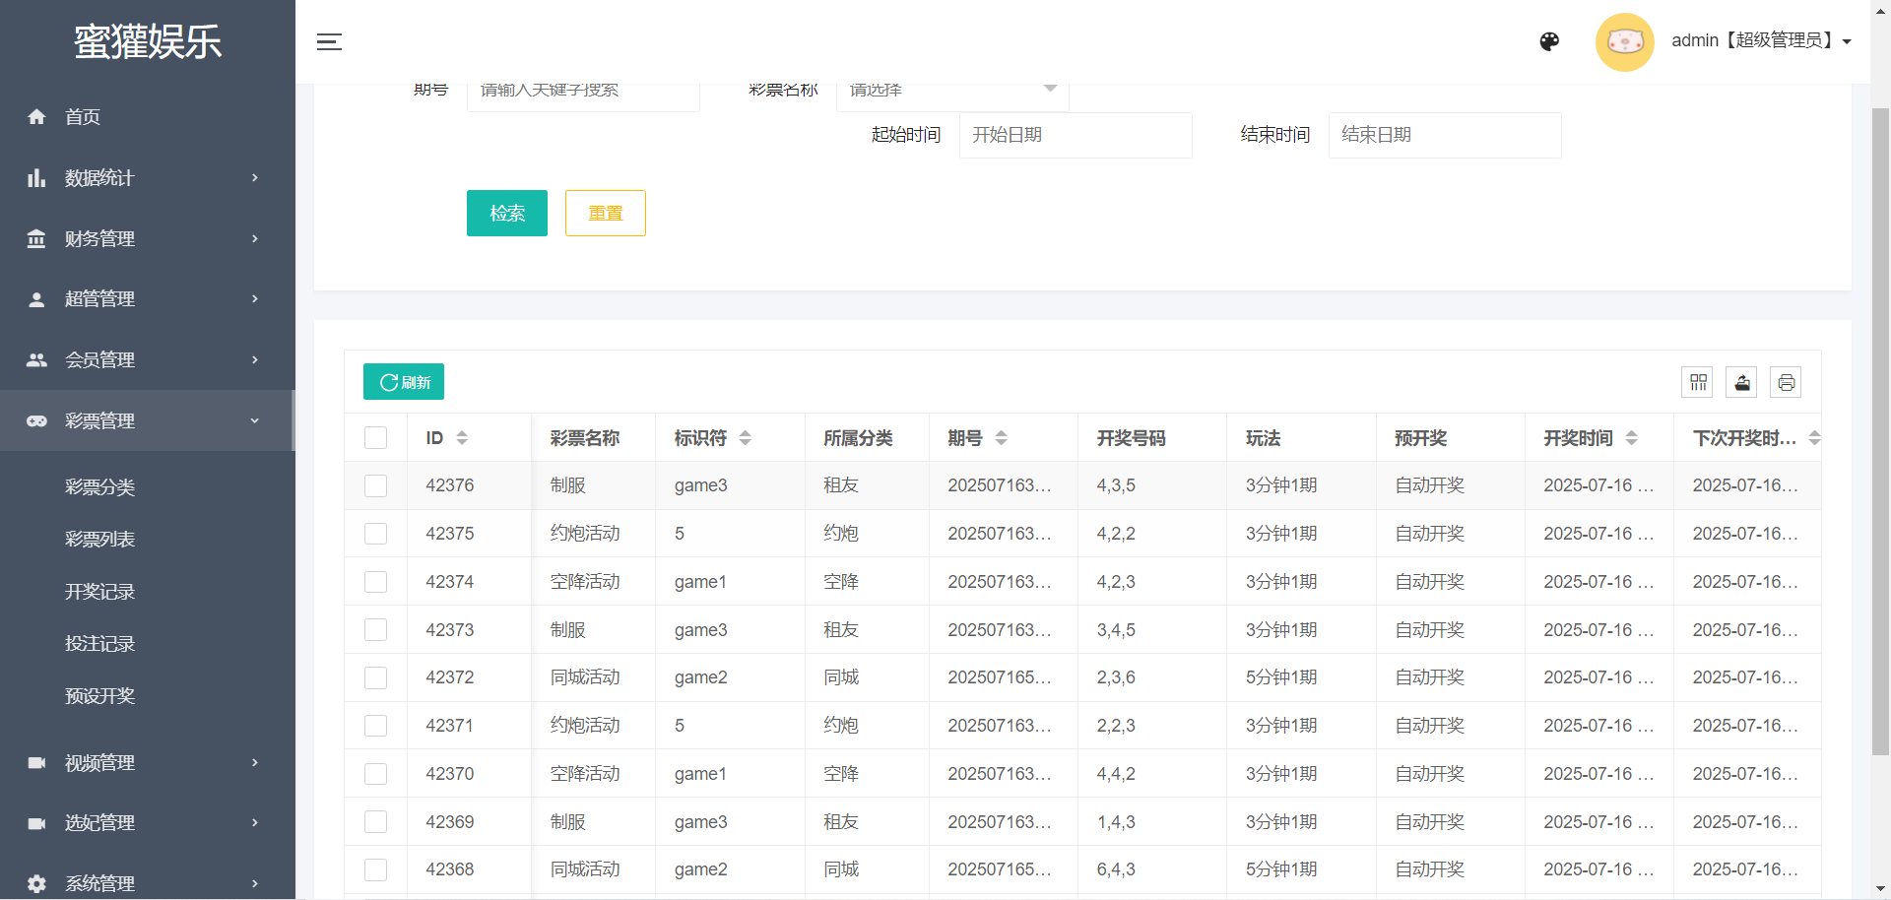Viewport: 1891px width, 900px height.
Task: Click the 开始日期 start date input field
Action: [x=1075, y=135]
